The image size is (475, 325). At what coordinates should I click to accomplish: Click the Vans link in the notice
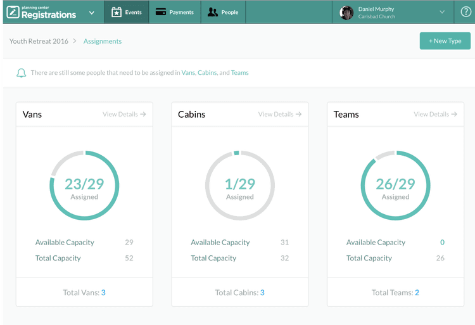tap(187, 73)
